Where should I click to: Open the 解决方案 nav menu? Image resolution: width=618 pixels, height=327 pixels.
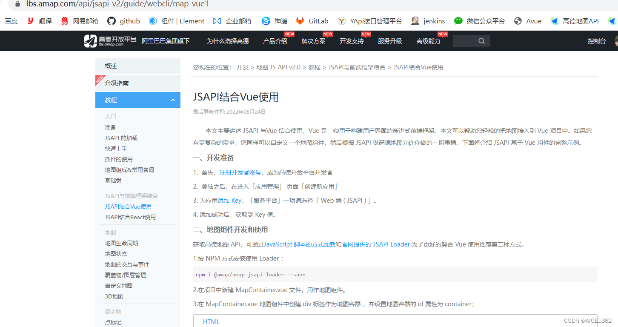(314, 41)
